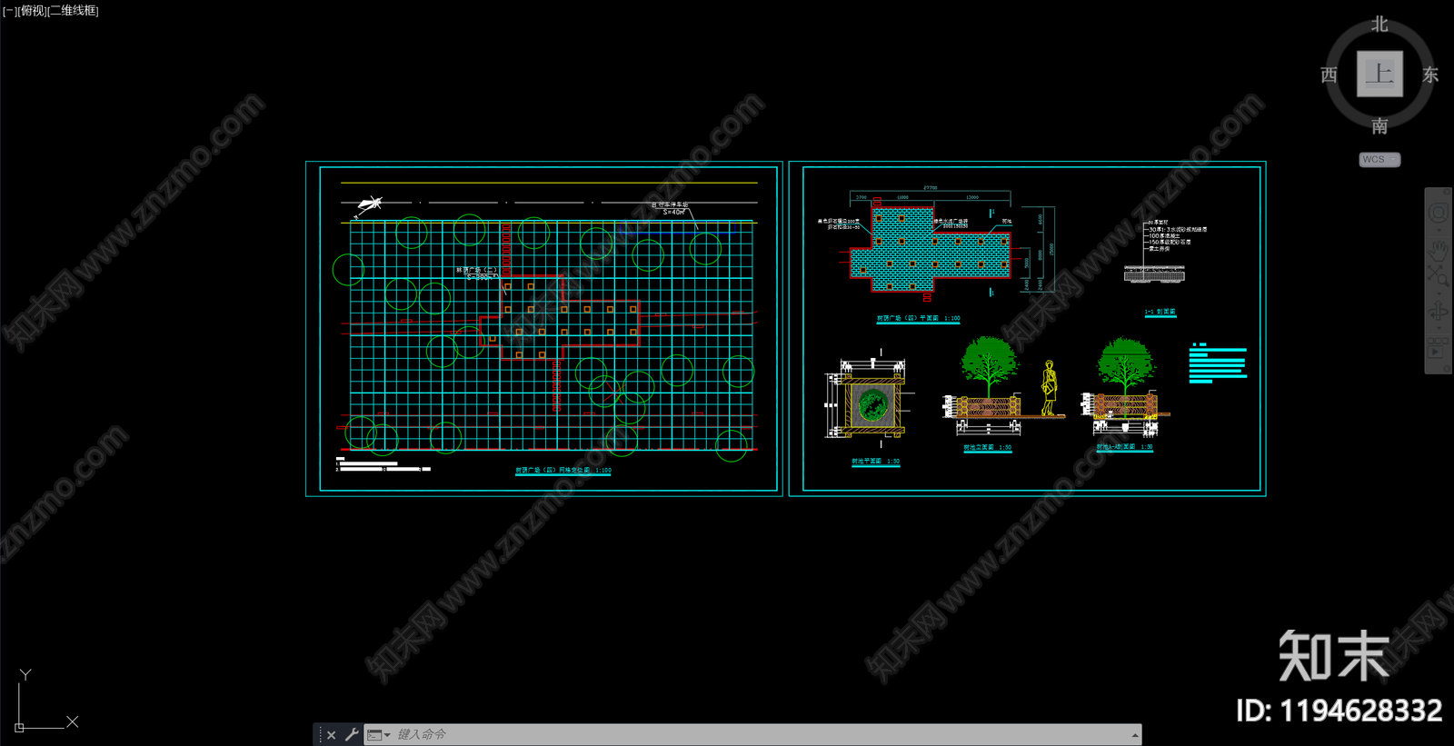
Task: Open the viewport controls [-] menu
Action: tap(9, 11)
